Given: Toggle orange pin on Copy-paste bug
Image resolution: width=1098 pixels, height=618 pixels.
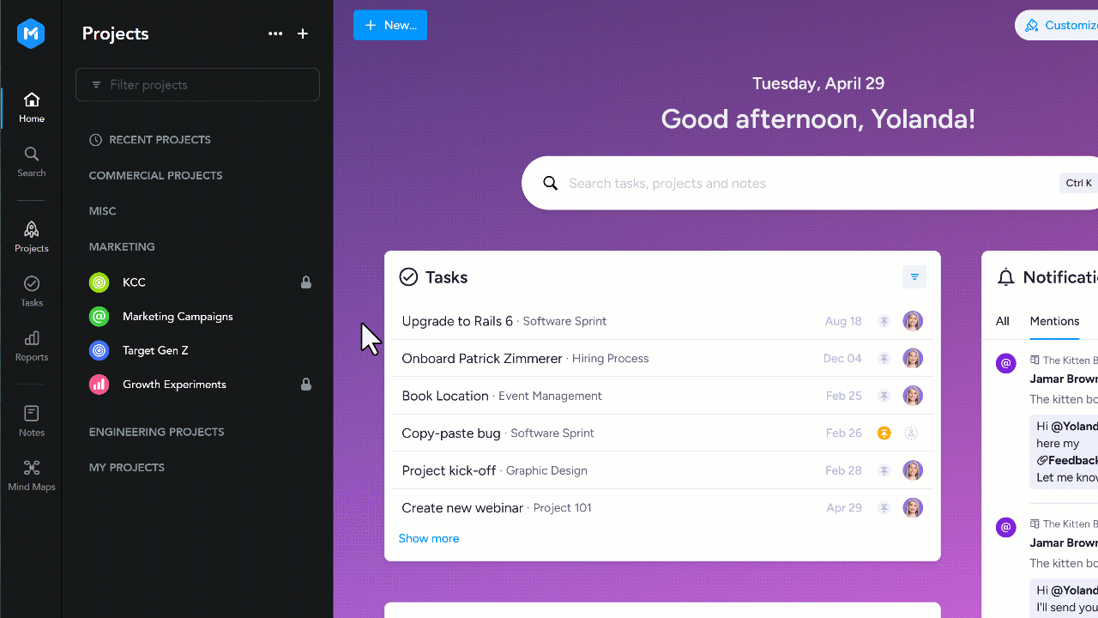Looking at the screenshot, I should [x=884, y=433].
